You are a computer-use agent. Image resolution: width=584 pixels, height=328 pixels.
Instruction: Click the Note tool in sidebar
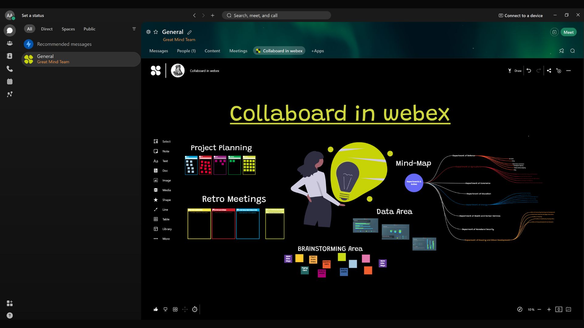(x=162, y=151)
